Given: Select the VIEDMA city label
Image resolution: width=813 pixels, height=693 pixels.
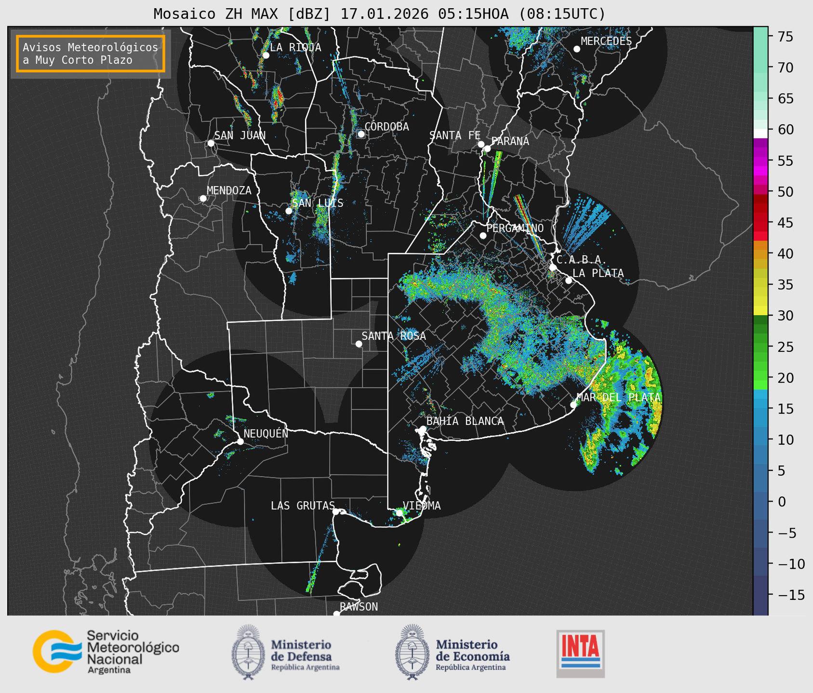Looking at the screenshot, I should pyautogui.click(x=422, y=506).
